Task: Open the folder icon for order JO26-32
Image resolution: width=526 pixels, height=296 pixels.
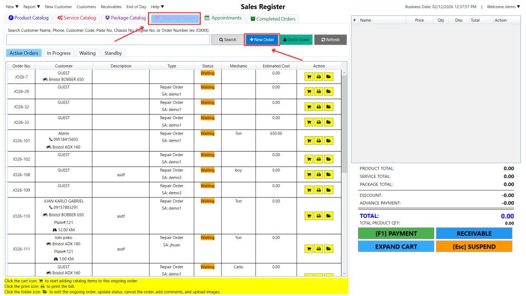Action: pos(328,107)
